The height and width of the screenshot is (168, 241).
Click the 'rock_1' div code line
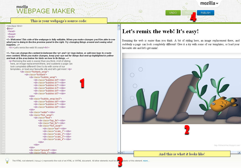pyautogui.click(x=43, y=153)
